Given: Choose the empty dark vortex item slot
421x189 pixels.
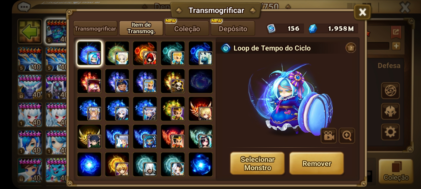Looking at the screenshot, I should tap(201, 81).
